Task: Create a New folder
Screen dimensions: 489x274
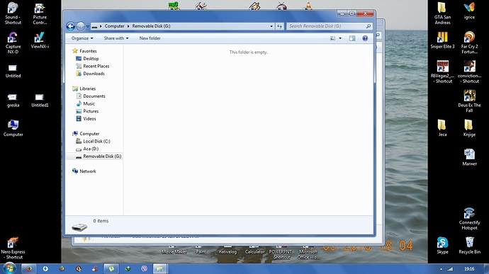Action: pos(150,38)
